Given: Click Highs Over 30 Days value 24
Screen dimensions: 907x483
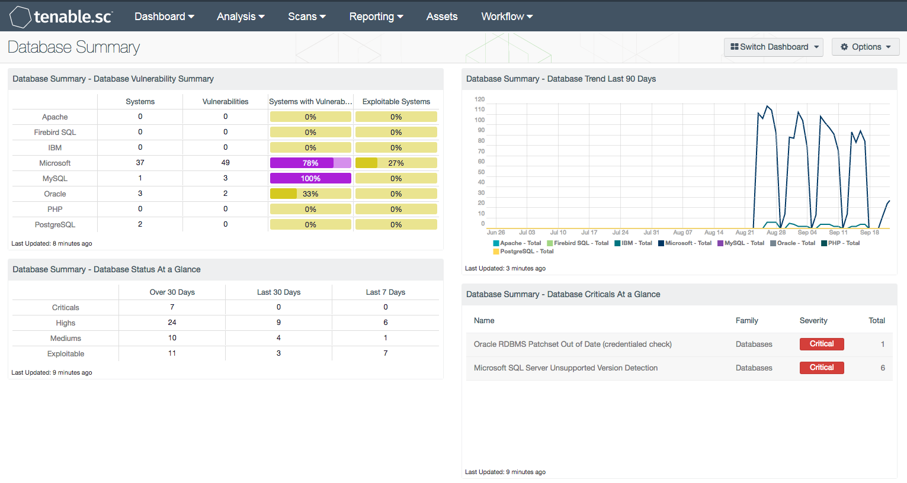Looking at the screenshot, I should click(172, 323).
